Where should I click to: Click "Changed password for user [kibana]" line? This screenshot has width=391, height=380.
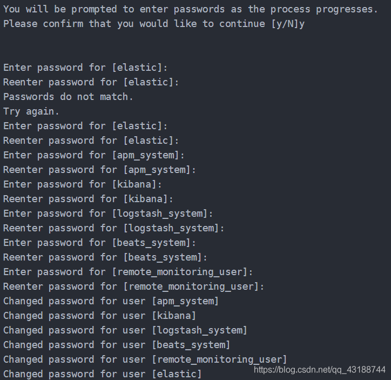(99, 316)
